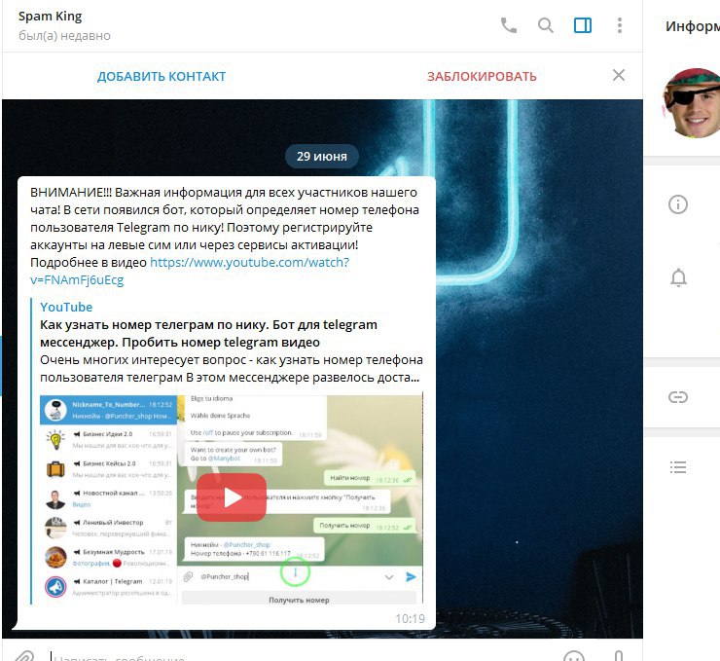Attach a file with the paperclip icon
This screenshot has height=661, width=720.
click(x=24, y=656)
